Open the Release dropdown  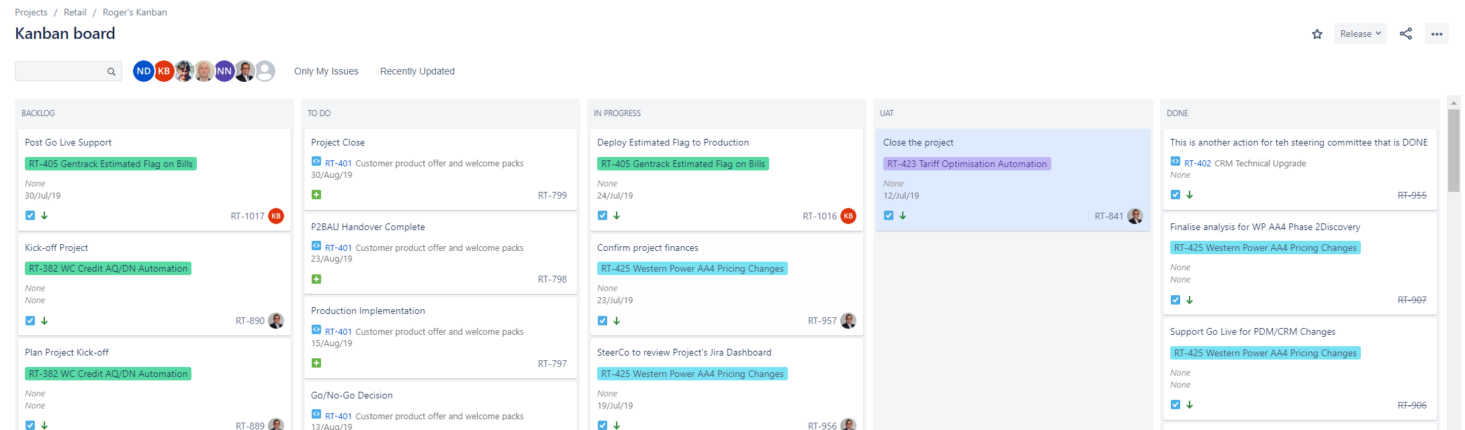pyautogui.click(x=1360, y=34)
